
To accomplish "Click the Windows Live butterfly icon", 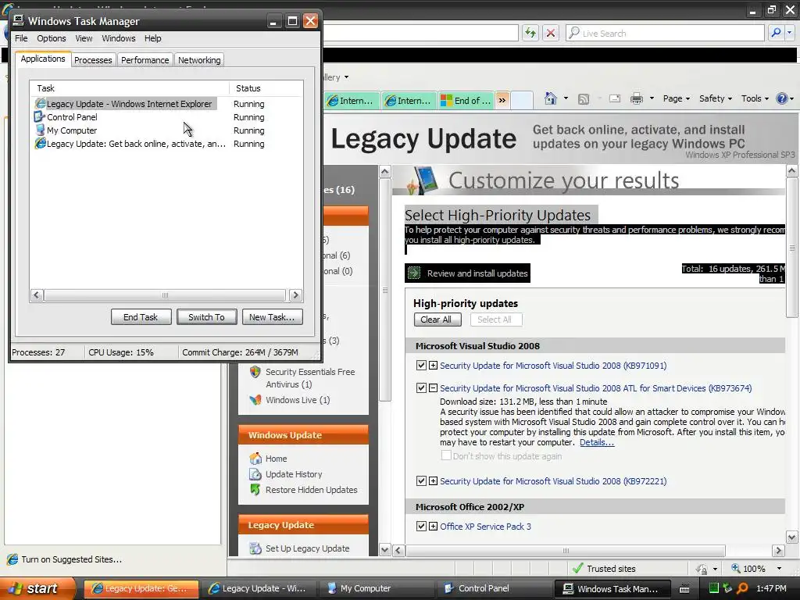I will tap(255, 400).
